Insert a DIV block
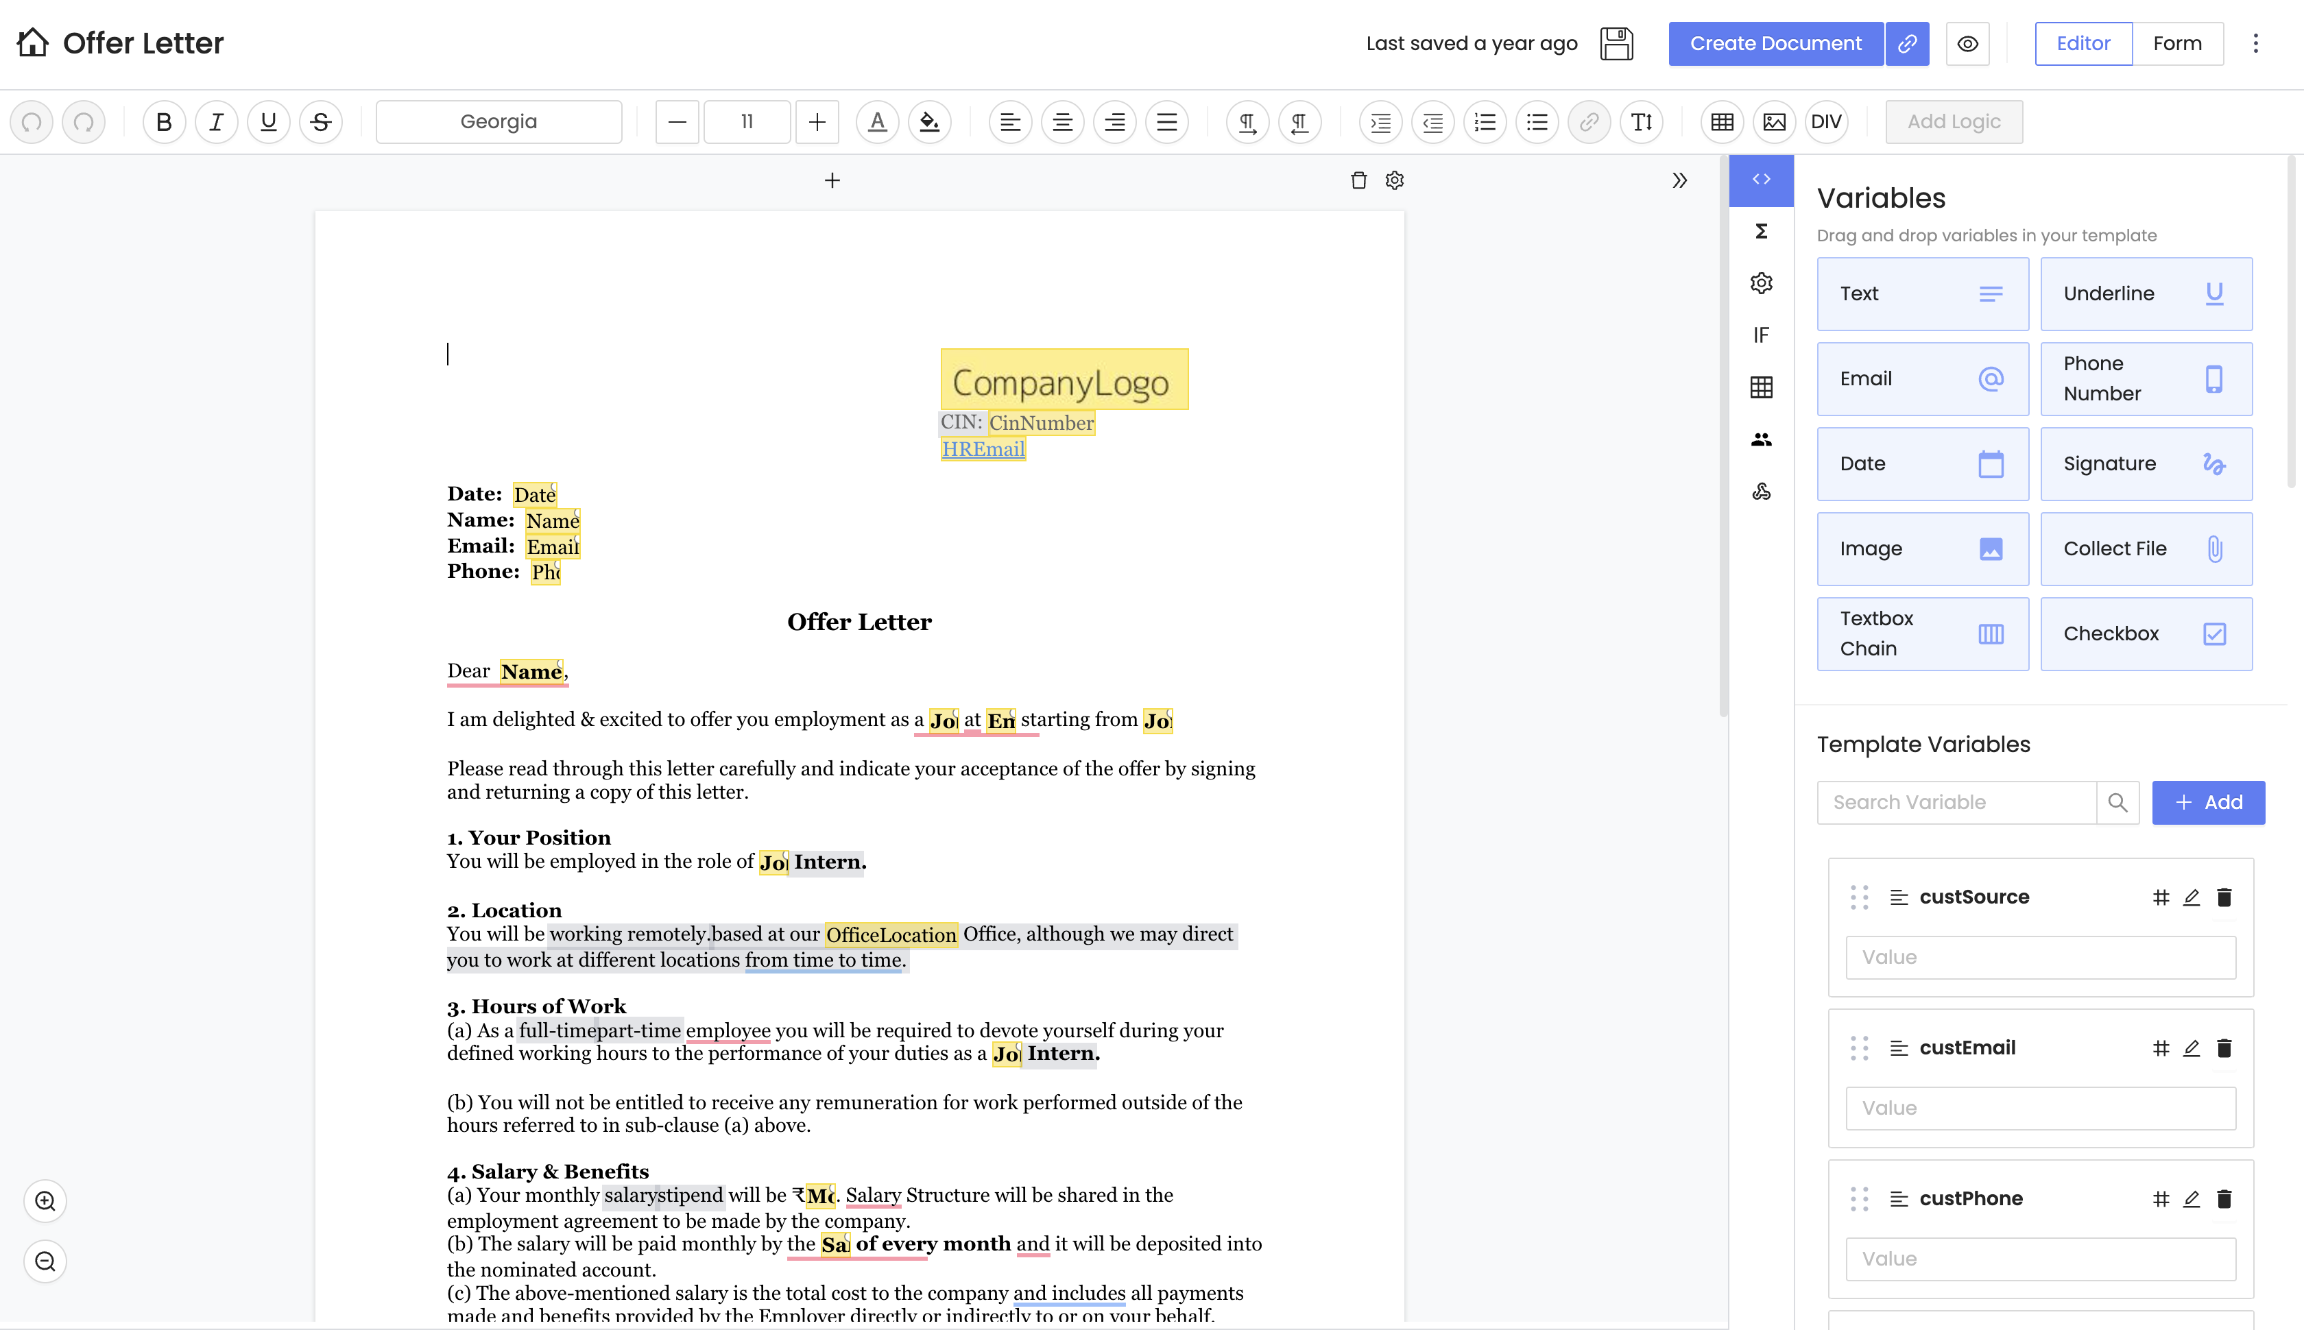The width and height of the screenshot is (2304, 1330). [x=1827, y=121]
